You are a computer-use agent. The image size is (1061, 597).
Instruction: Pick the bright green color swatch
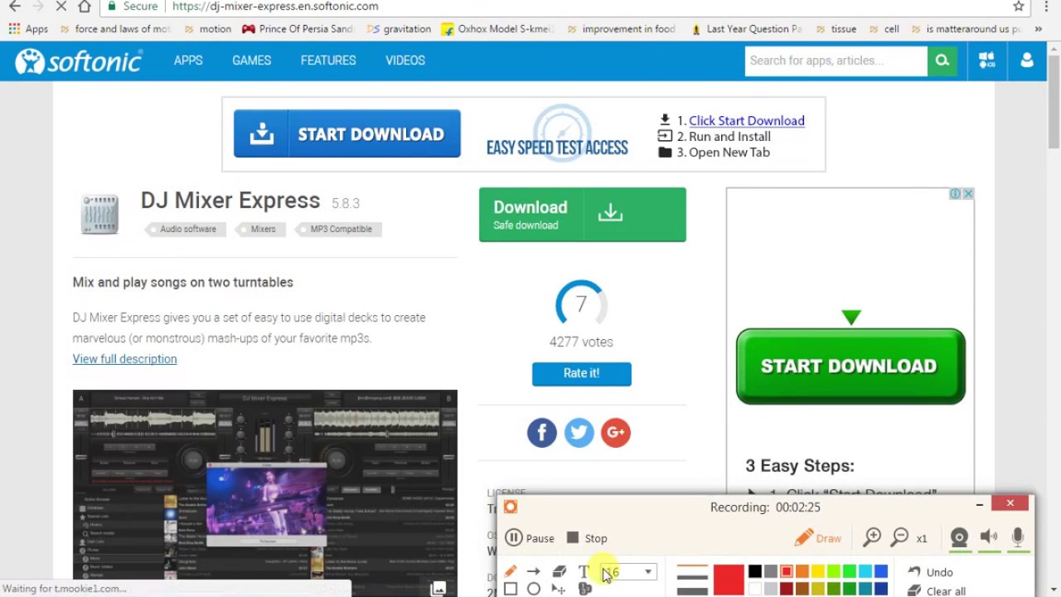pyautogui.click(x=850, y=571)
